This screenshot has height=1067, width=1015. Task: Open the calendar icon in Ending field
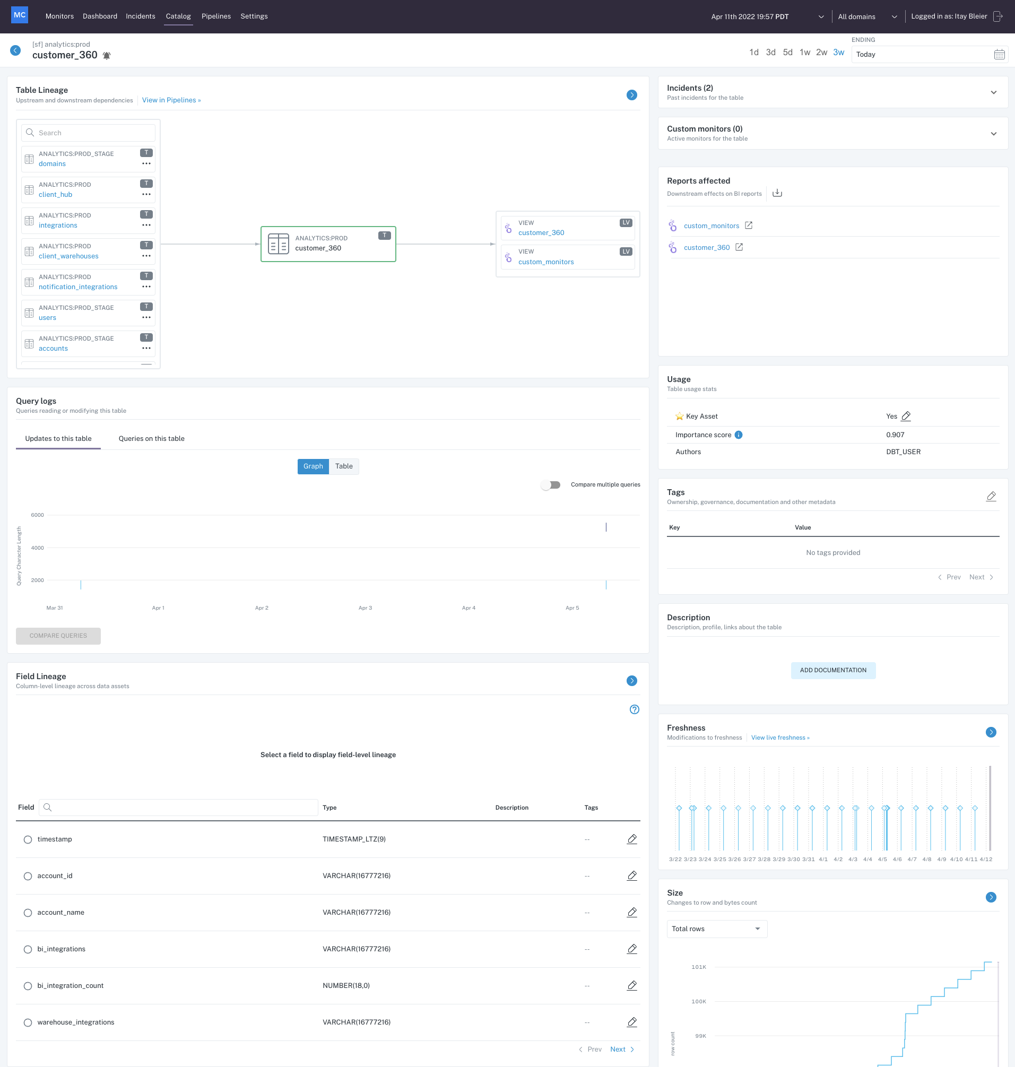[x=999, y=55]
